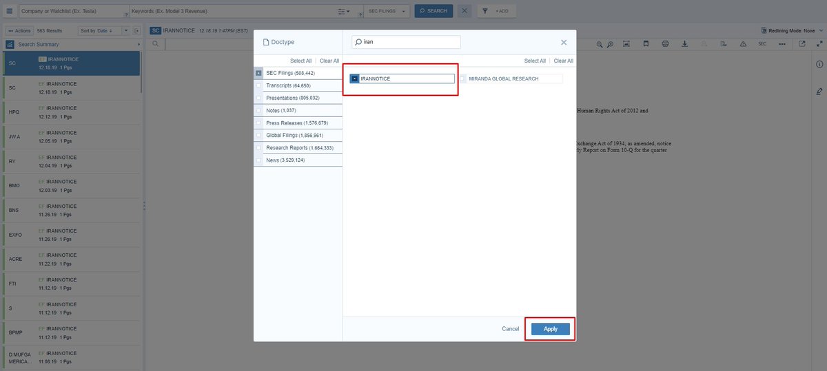This screenshot has height=371, width=827.
Task: Focus the doctype search field containing iran
Action: pos(406,42)
